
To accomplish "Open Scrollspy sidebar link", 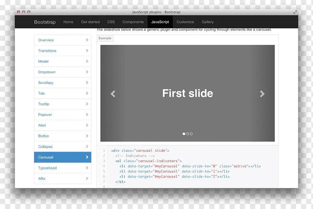I will coord(63,83).
